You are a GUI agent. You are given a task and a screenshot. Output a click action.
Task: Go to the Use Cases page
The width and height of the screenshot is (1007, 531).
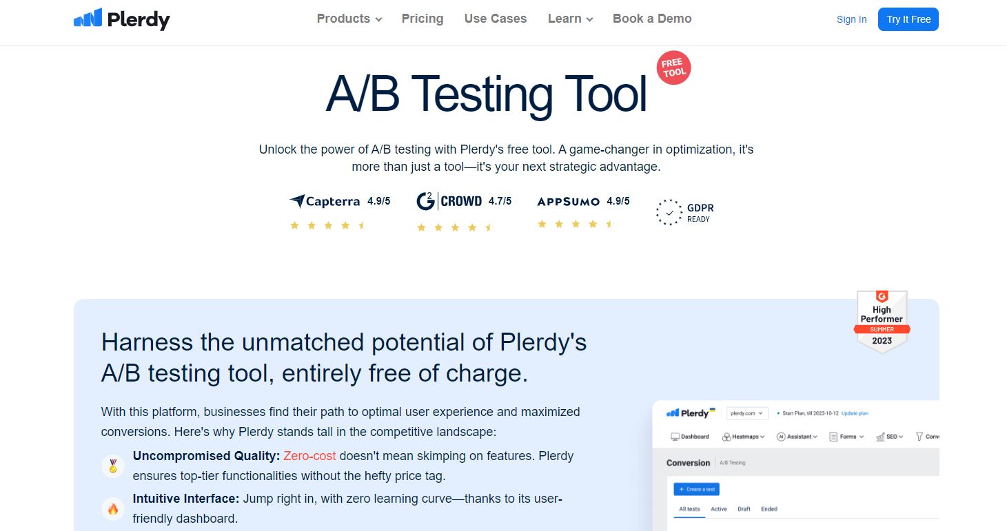(496, 19)
